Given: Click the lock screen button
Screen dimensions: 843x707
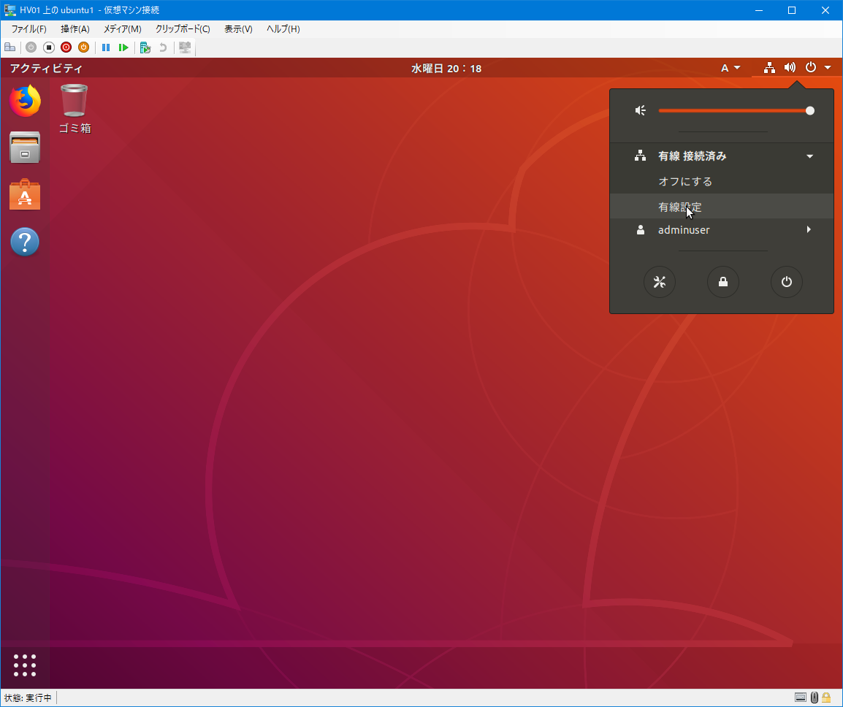Looking at the screenshot, I should click(x=722, y=283).
